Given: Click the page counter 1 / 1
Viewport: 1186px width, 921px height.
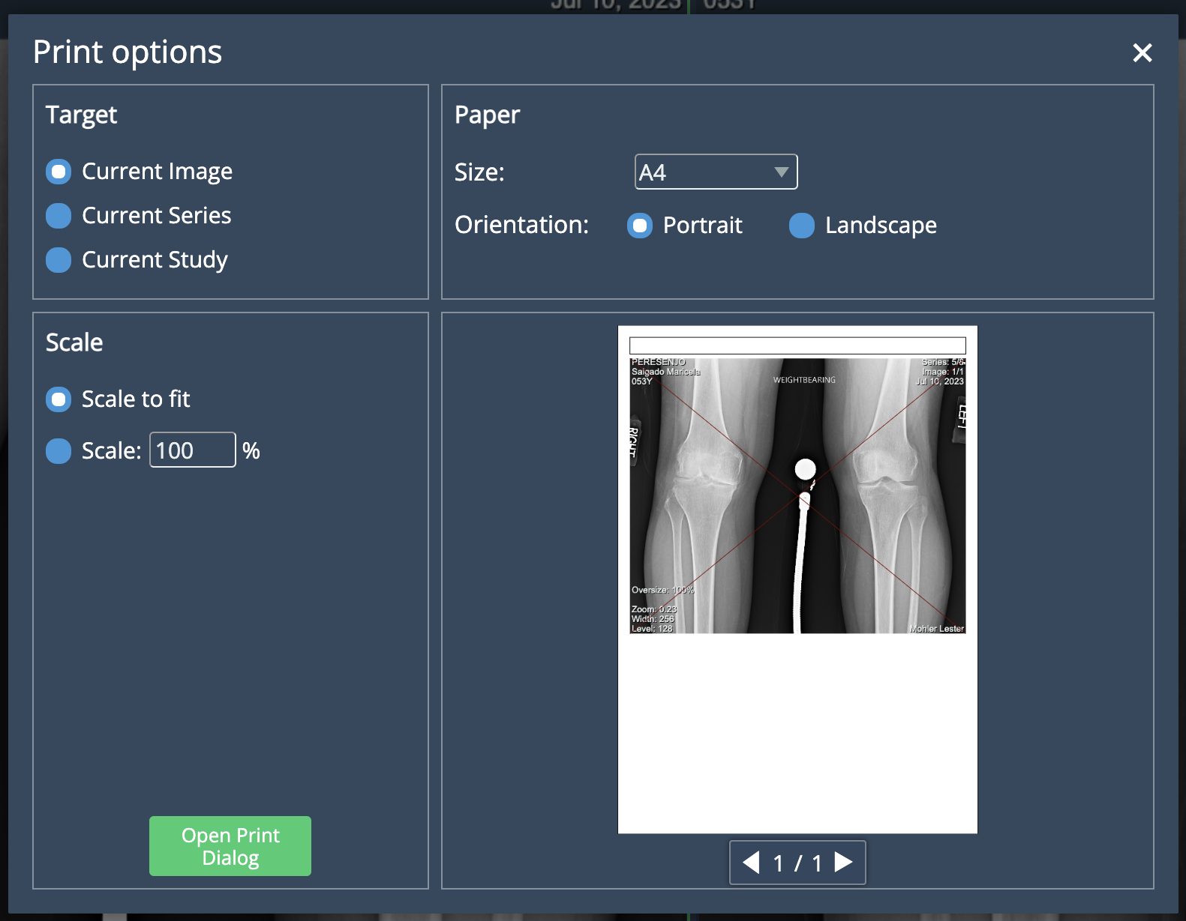Looking at the screenshot, I should pyautogui.click(x=797, y=863).
